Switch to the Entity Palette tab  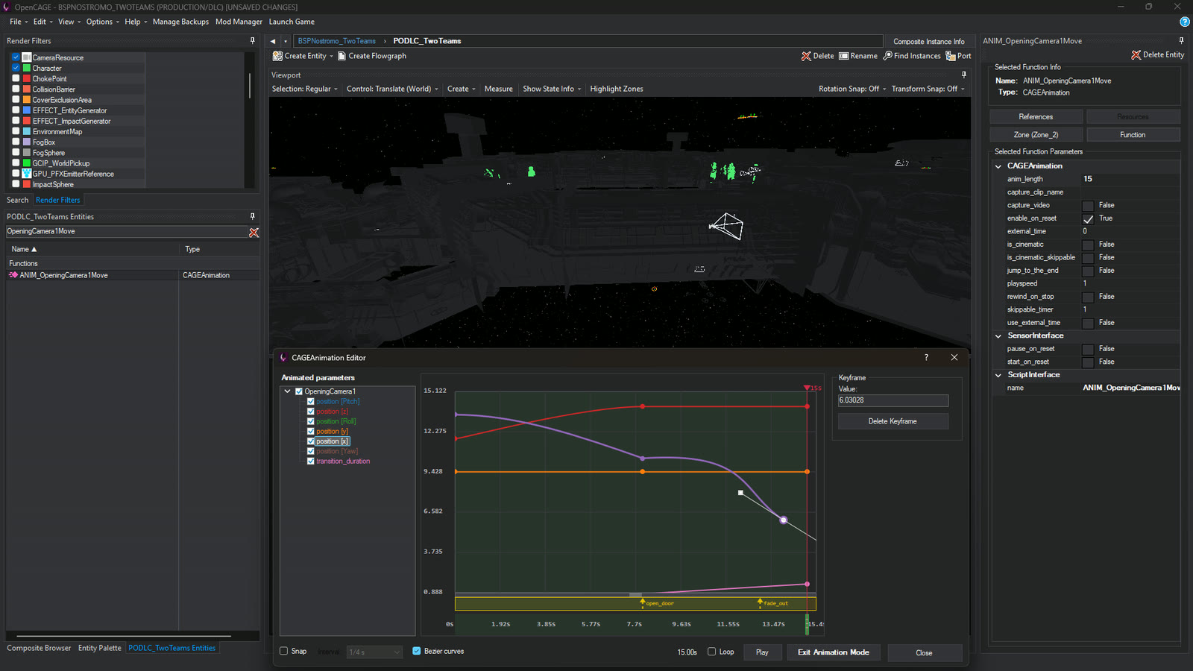pos(99,649)
